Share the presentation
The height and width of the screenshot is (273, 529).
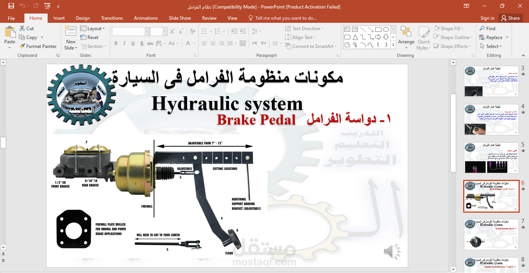coord(510,18)
